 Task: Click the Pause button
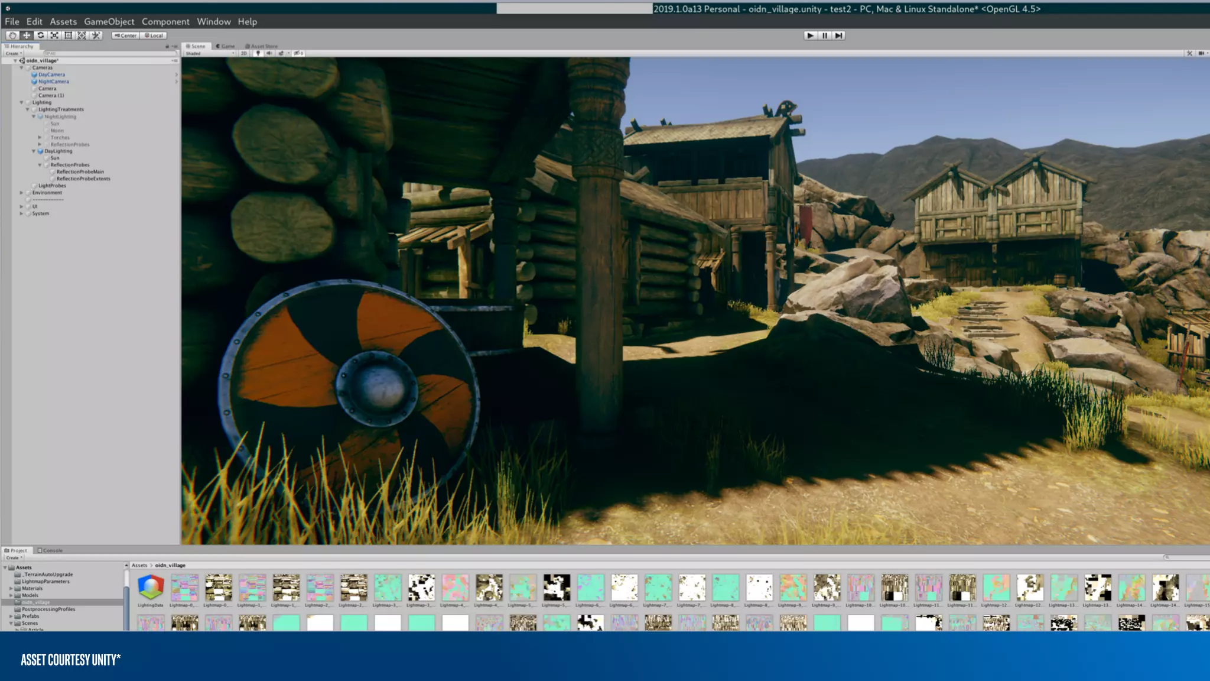(x=825, y=35)
